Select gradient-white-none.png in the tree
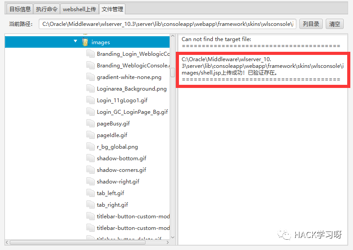The height and width of the screenshot is (250, 353). click(x=129, y=77)
